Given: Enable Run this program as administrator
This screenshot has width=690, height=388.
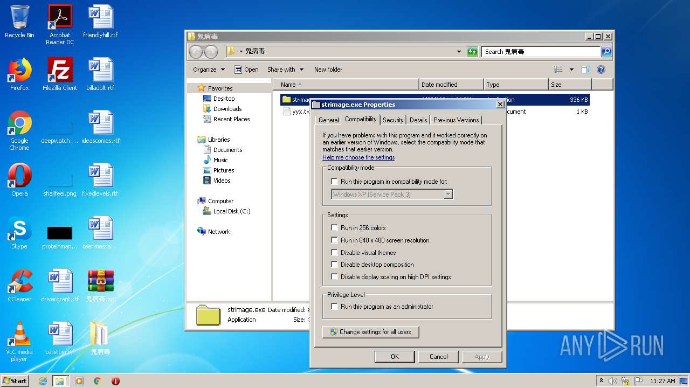Looking at the screenshot, I should tap(334, 307).
